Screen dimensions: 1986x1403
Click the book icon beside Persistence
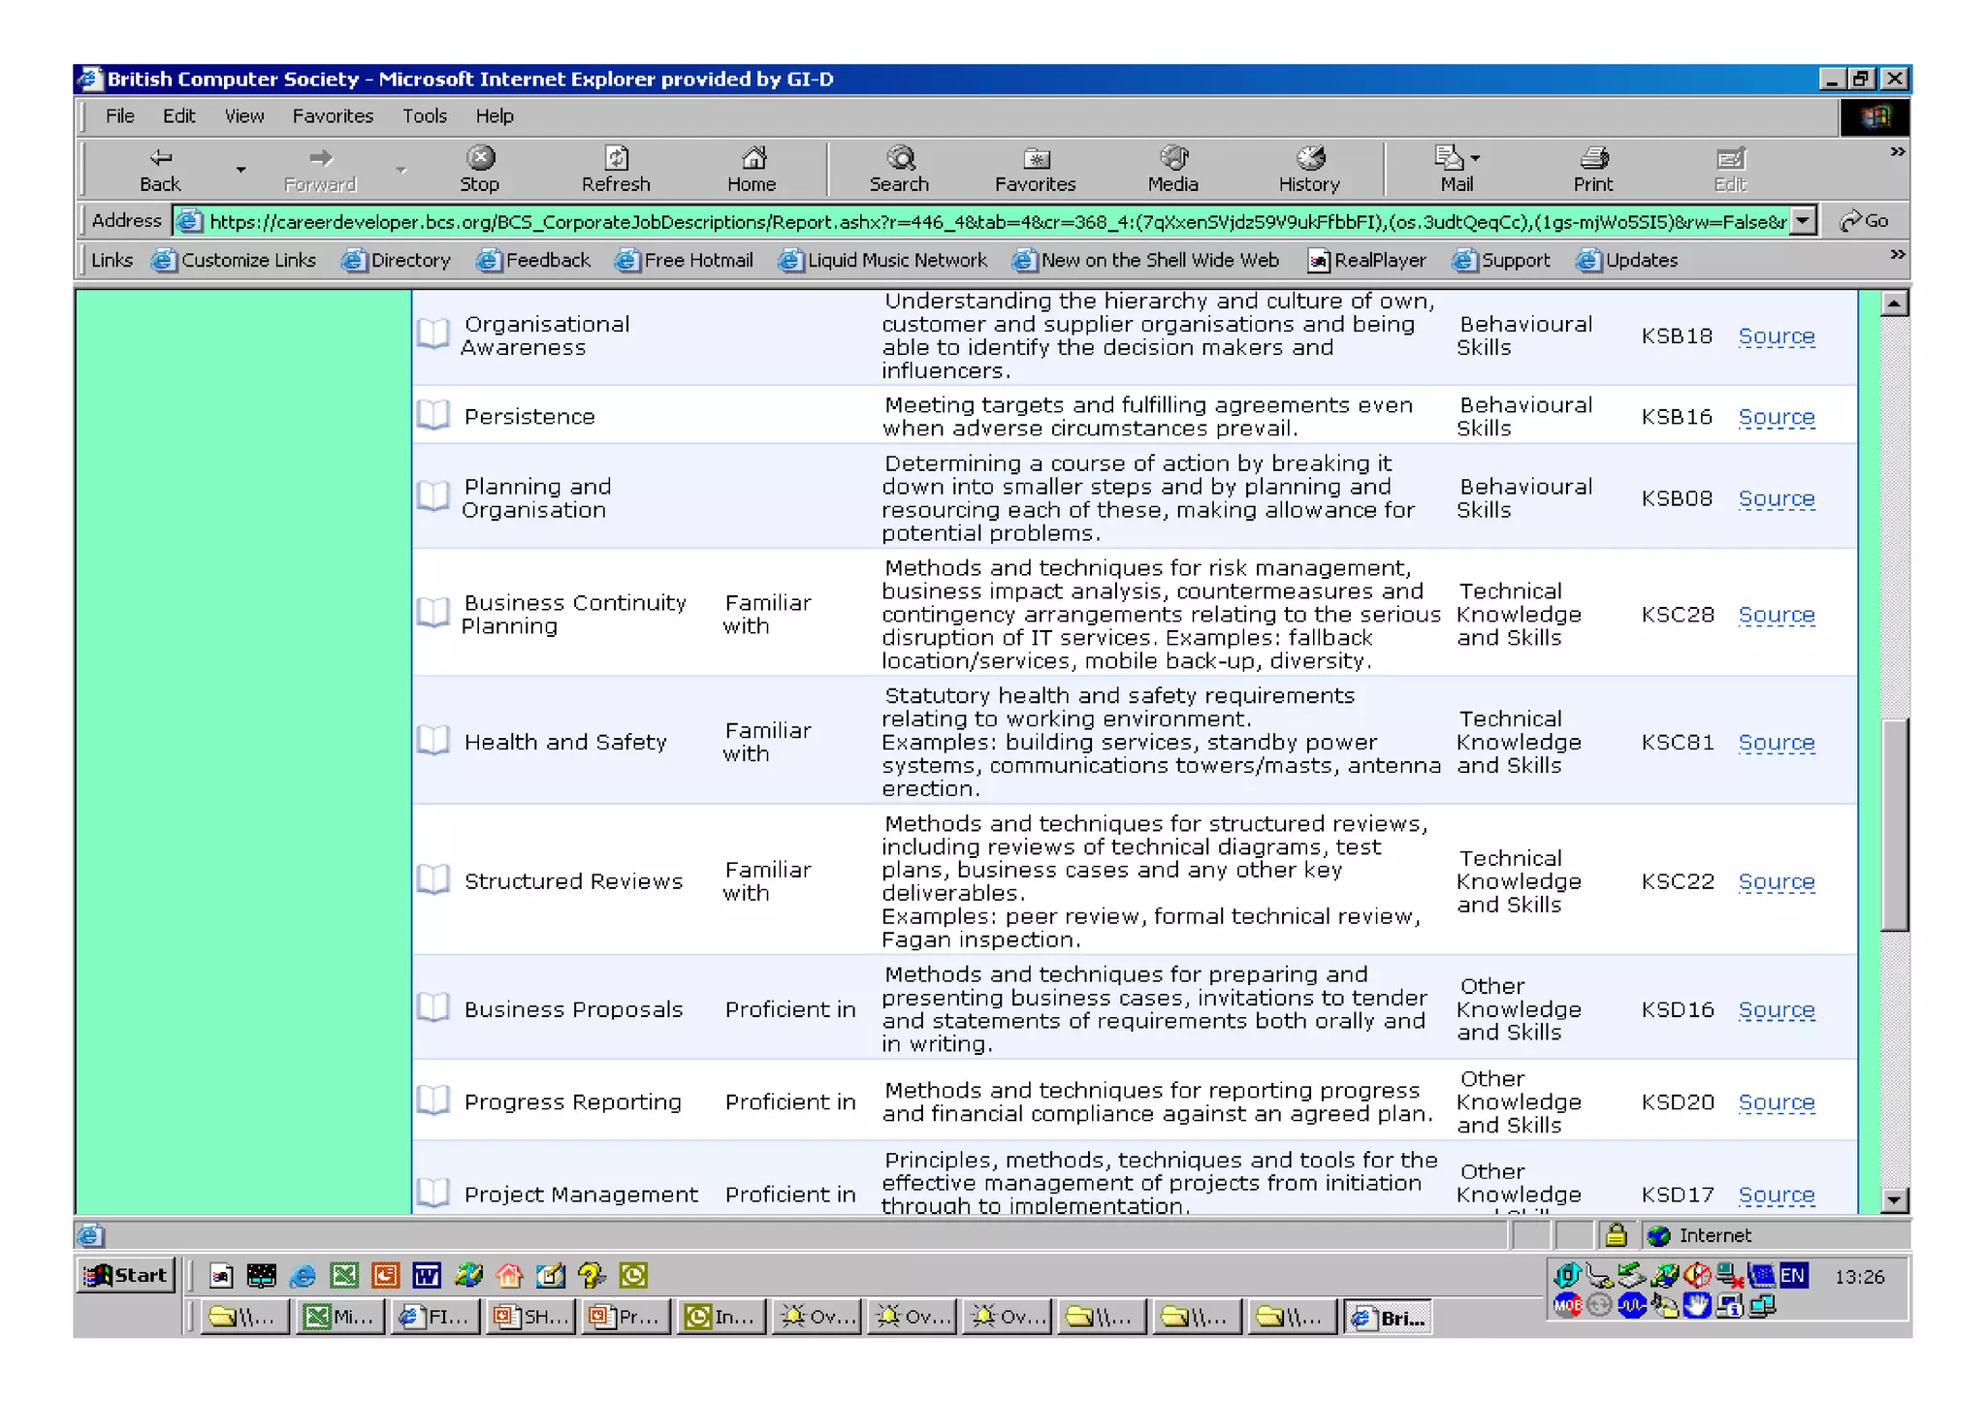tap(433, 416)
